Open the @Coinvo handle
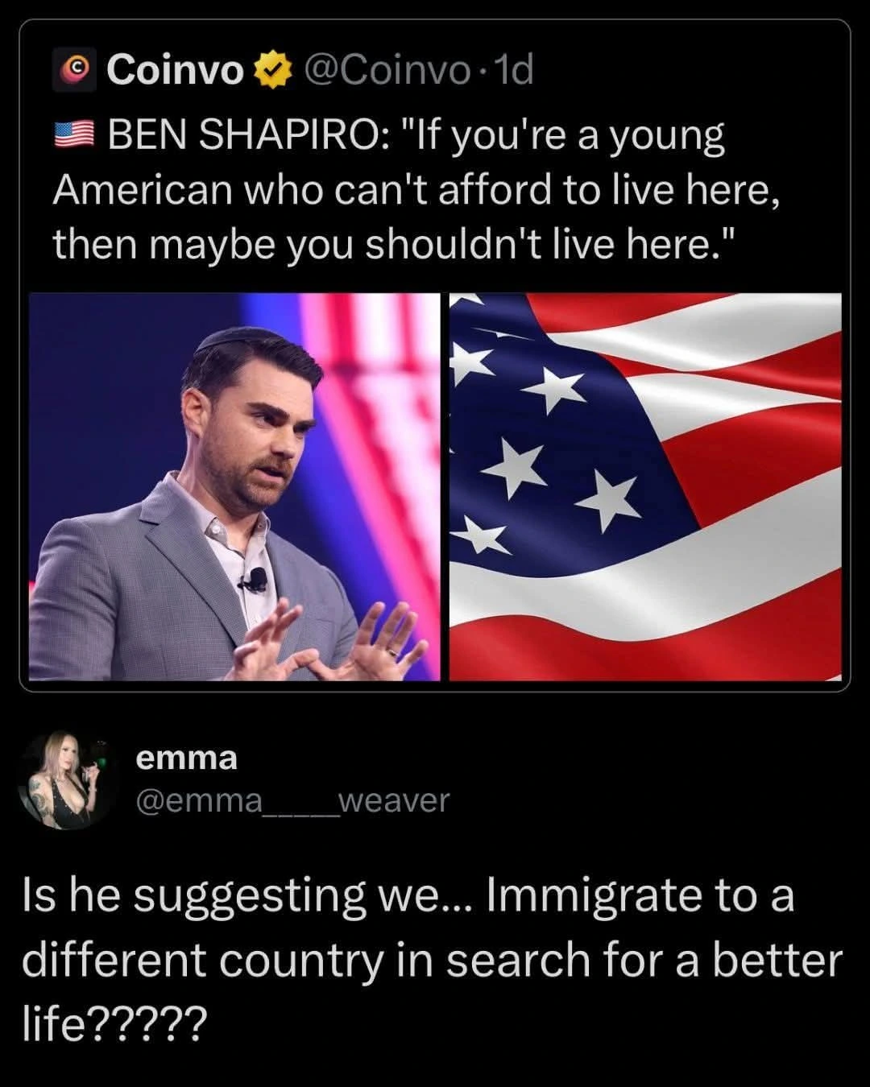The height and width of the screenshot is (1087, 870). 387,71
